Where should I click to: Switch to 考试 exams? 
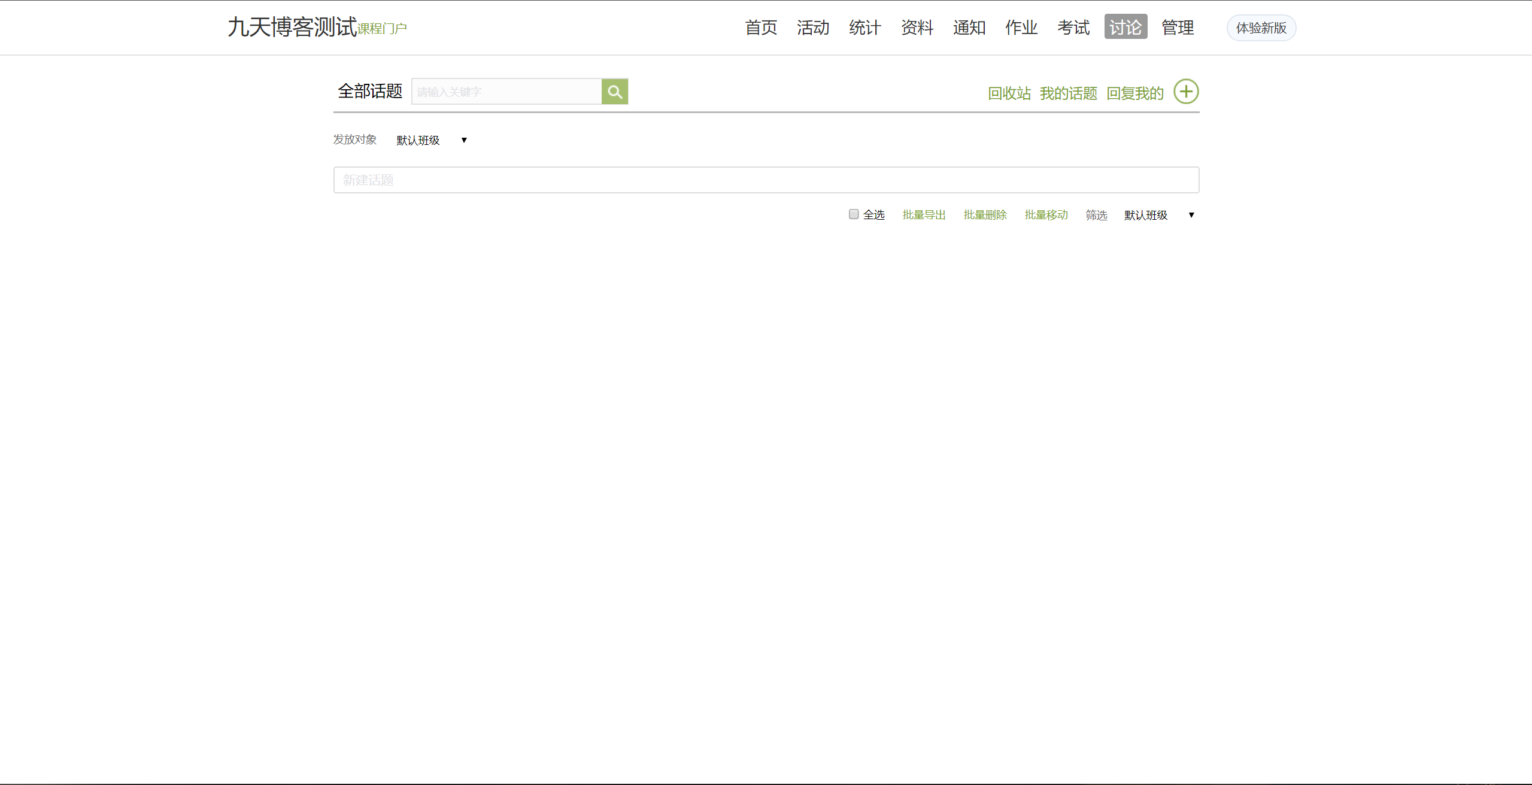click(x=1073, y=27)
